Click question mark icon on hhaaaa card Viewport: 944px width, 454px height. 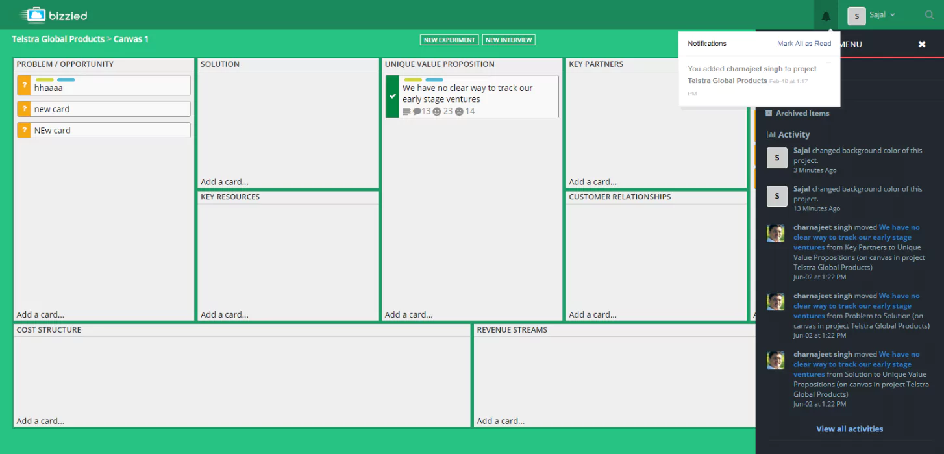point(24,85)
